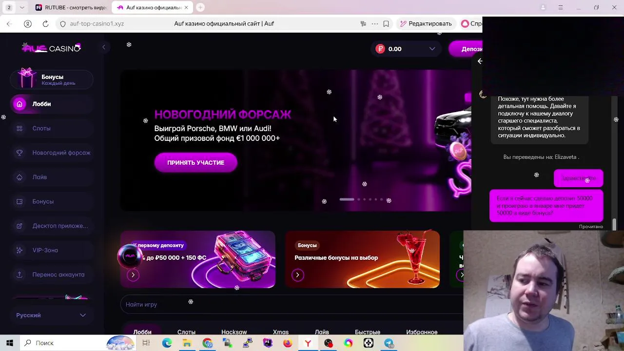This screenshot has height=351, width=624.
Task: Open Firefox from the taskbar
Action: tap(288, 343)
